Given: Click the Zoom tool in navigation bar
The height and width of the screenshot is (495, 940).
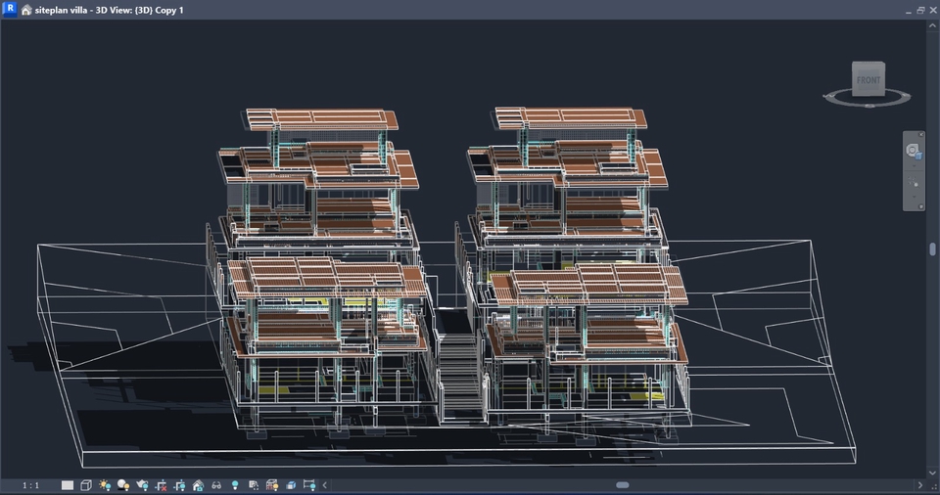Looking at the screenshot, I should [914, 182].
